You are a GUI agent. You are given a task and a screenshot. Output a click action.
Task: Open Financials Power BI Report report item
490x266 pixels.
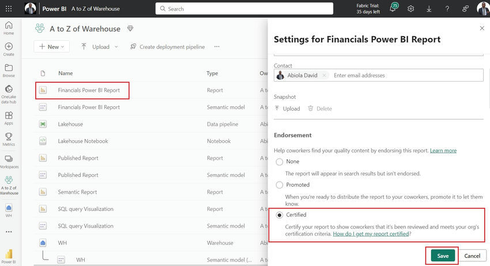pos(89,90)
